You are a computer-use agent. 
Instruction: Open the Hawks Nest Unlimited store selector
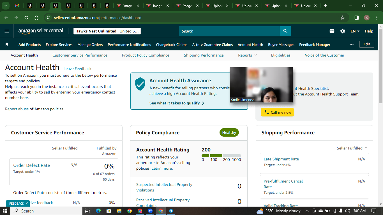(107, 31)
